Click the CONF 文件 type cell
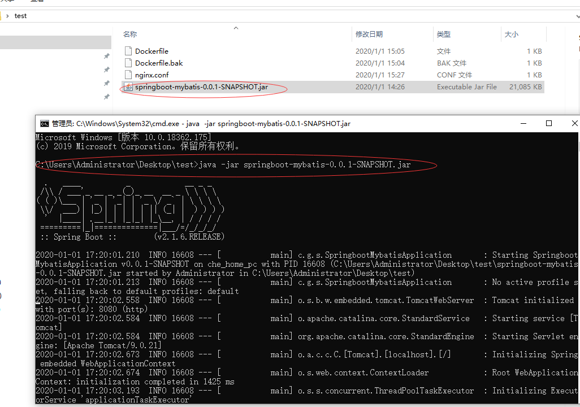 coord(455,75)
